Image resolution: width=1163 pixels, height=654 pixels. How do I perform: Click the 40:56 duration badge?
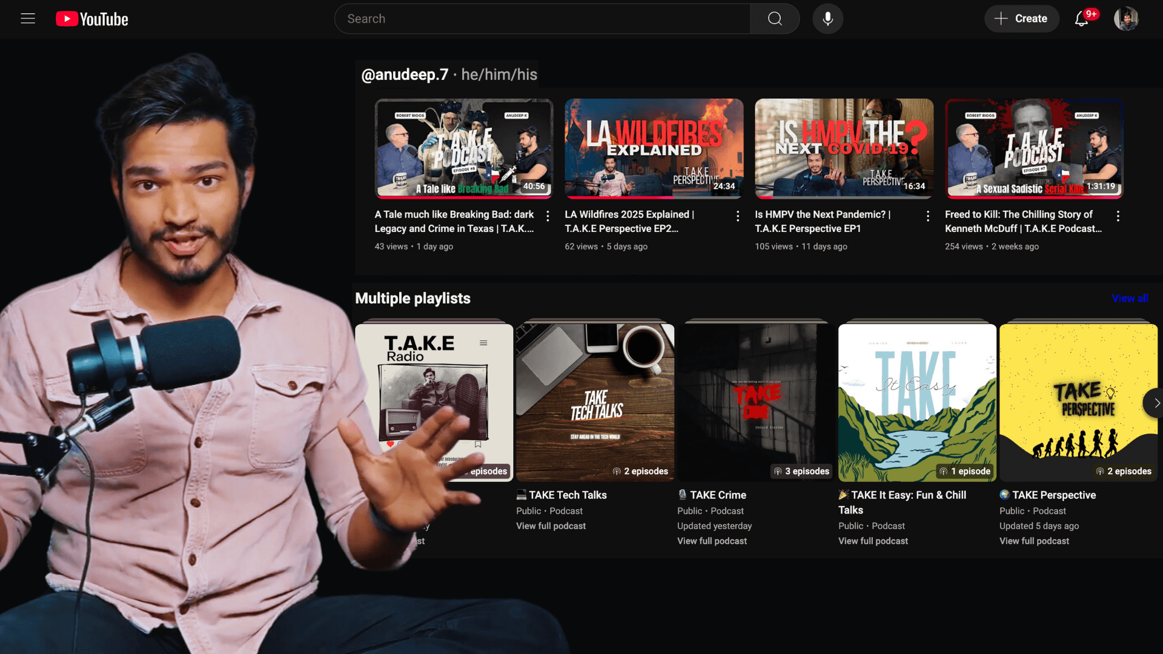(534, 187)
